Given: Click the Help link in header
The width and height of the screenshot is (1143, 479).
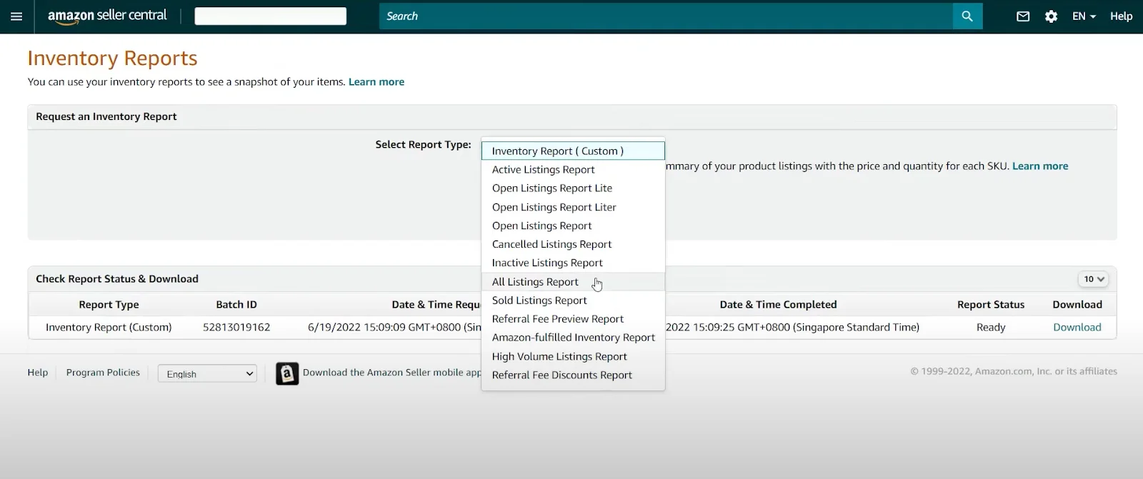Looking at the screenshot, I should (x=1121, y=16).
